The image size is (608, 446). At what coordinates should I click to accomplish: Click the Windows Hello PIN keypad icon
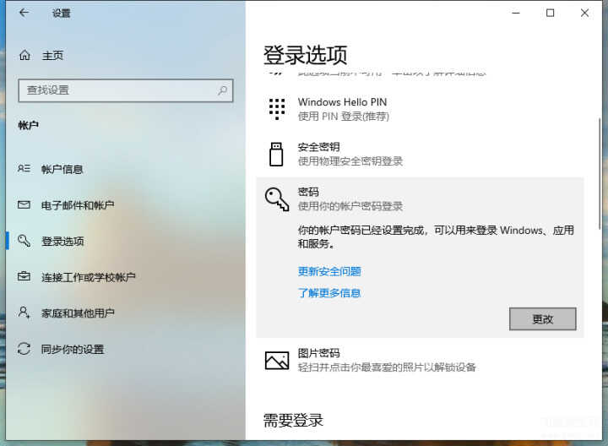(x=277, y=108)
